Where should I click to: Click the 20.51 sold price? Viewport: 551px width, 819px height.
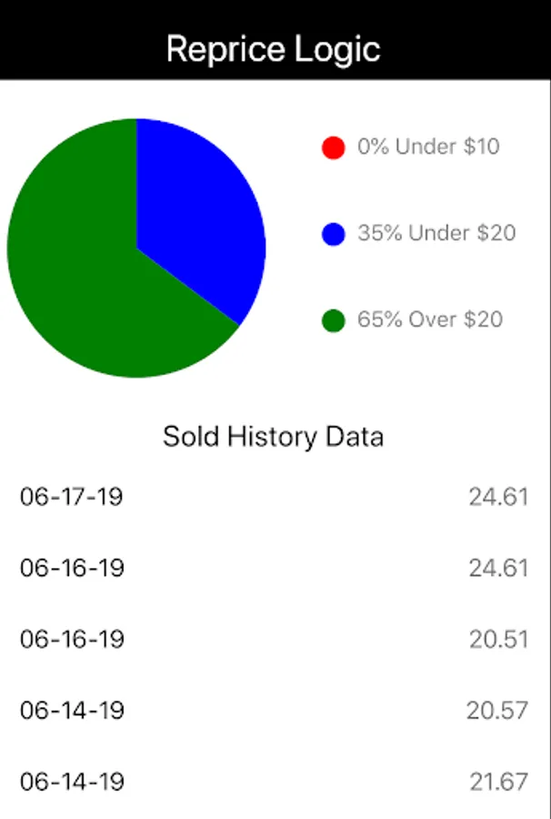(x=498, y=639)
